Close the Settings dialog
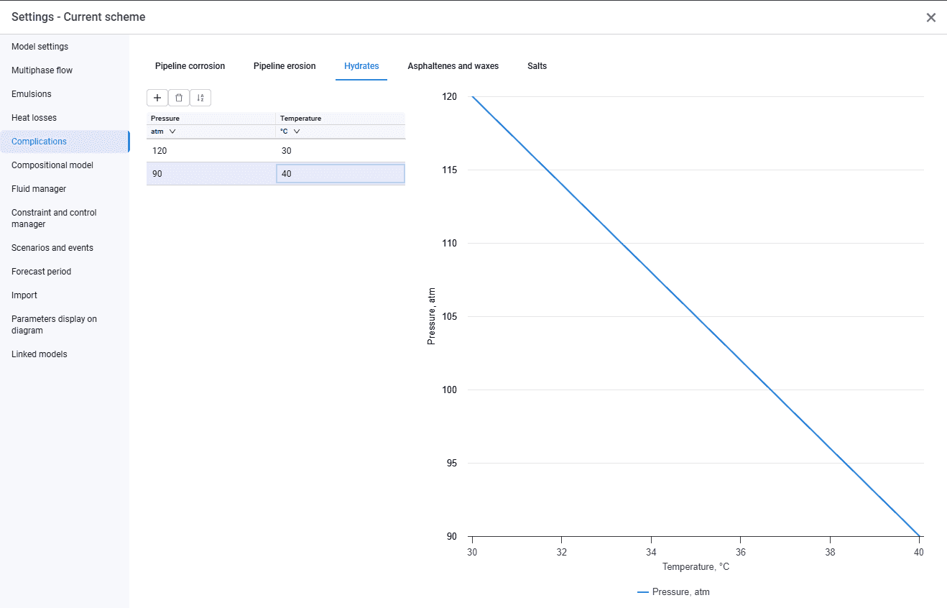Image resolution: width=947 pixels, height=608 pixels. click(931, 17)
